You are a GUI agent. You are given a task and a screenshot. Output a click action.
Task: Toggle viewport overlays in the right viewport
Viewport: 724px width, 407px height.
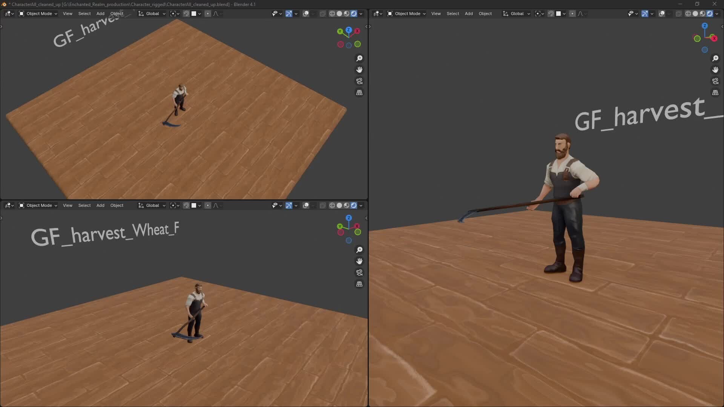tap(661, 14)
